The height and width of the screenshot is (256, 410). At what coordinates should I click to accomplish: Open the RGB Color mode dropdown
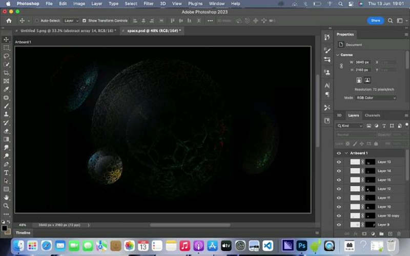(376, 98)
